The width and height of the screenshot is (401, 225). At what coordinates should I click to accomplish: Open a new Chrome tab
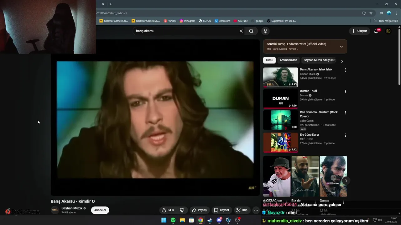pyautogui.click(x=111, y=4)
